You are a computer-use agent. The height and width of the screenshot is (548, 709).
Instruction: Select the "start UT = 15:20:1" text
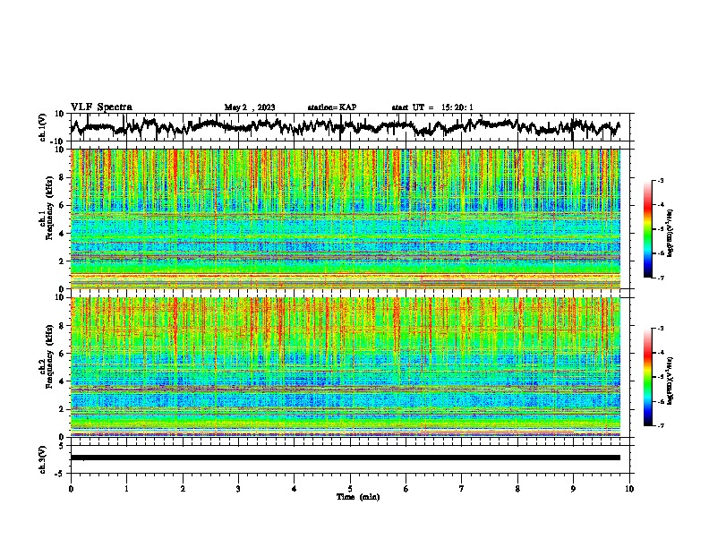click(x=432, y=107)
